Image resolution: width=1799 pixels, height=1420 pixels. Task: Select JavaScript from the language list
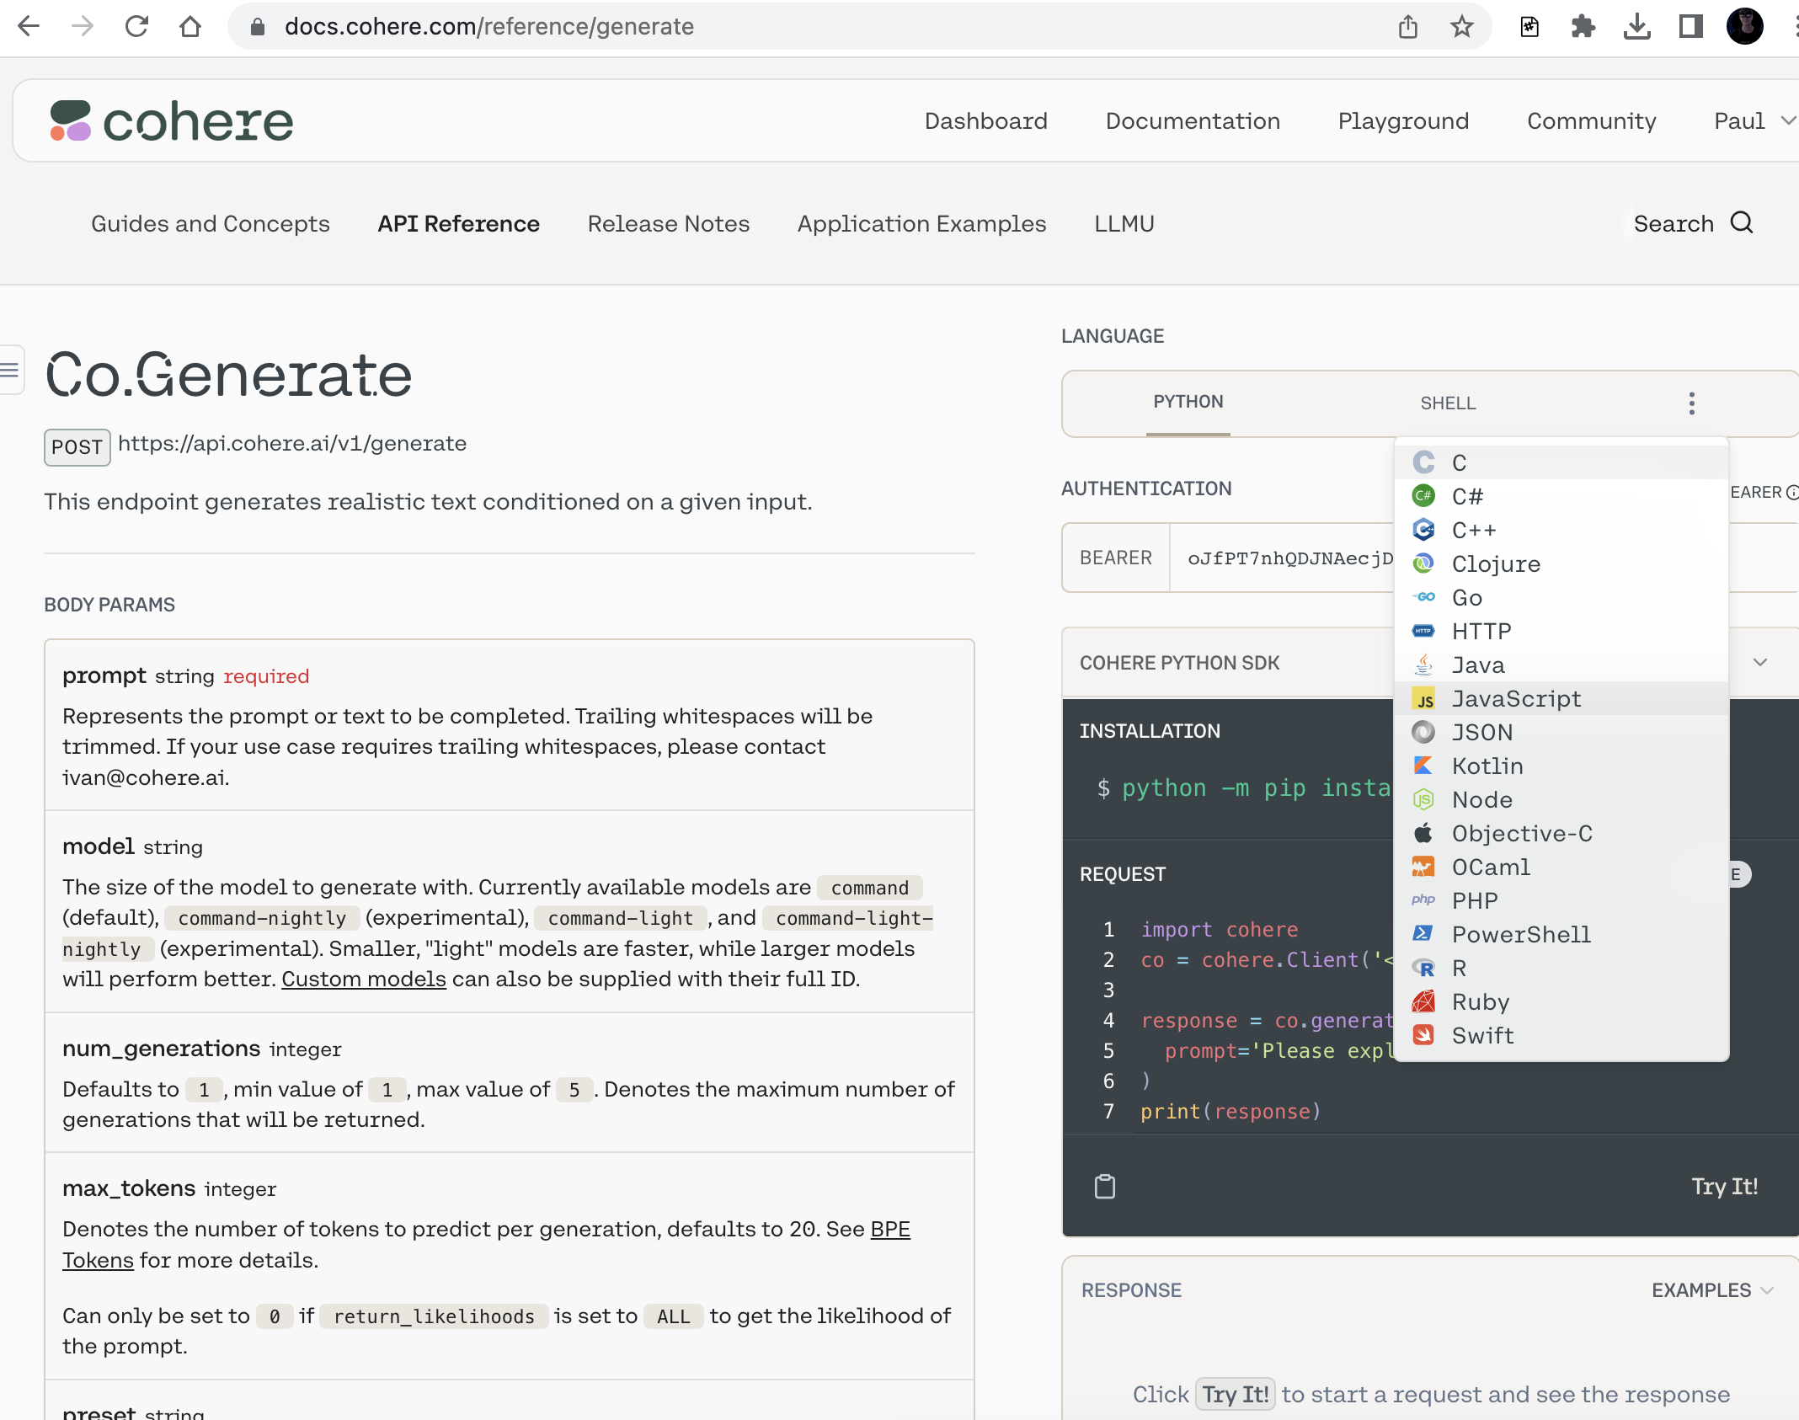(x=1515, y=698)
